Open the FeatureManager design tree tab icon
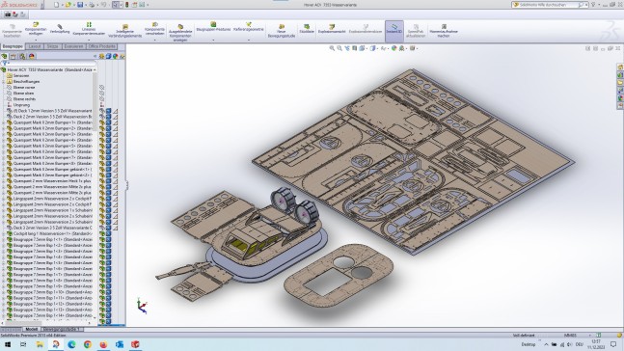Image resolution: width=624 pixels, height=351 pixels. pyautogui.click(x=5, y=56)
